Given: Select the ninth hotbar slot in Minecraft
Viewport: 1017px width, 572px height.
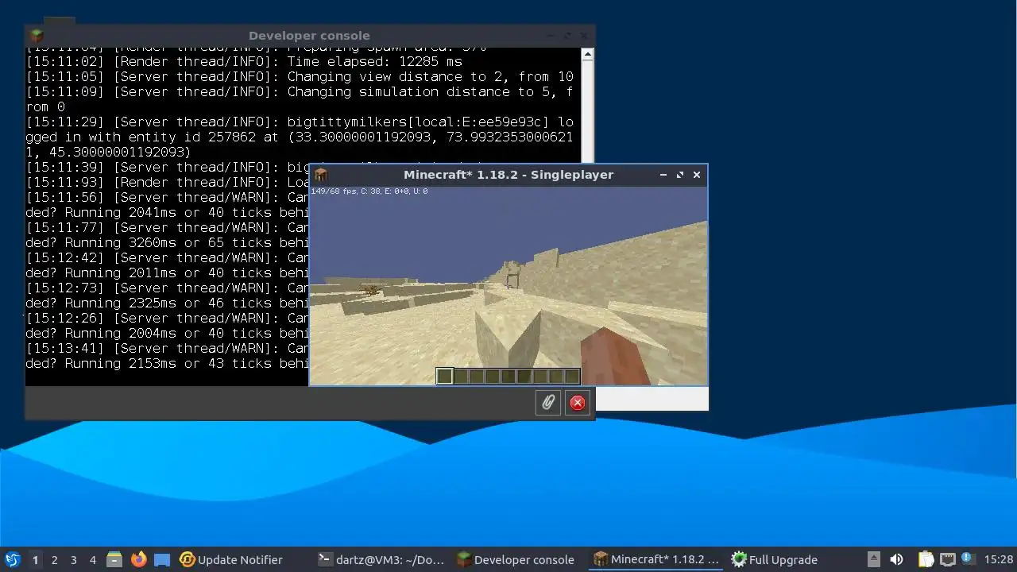Looking at the screenshot, I should pos(571,376).
